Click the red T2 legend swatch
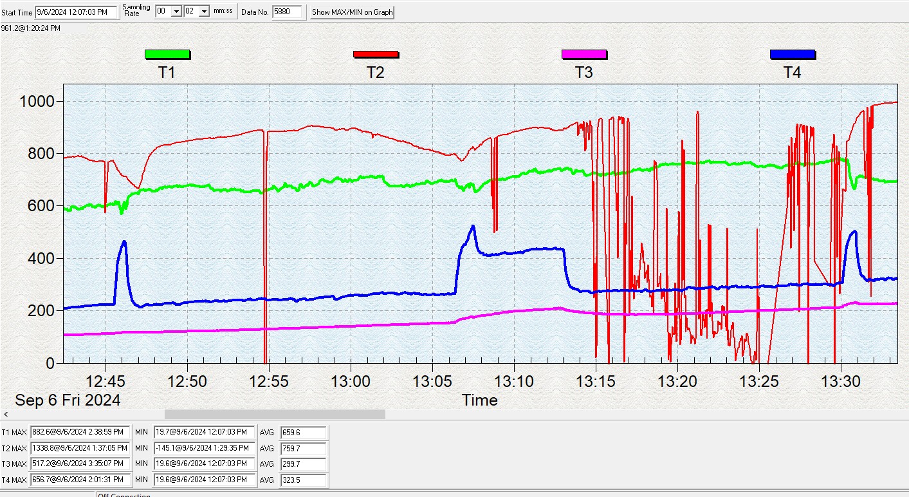The image size is (909, 497). (x=375, y=54)
